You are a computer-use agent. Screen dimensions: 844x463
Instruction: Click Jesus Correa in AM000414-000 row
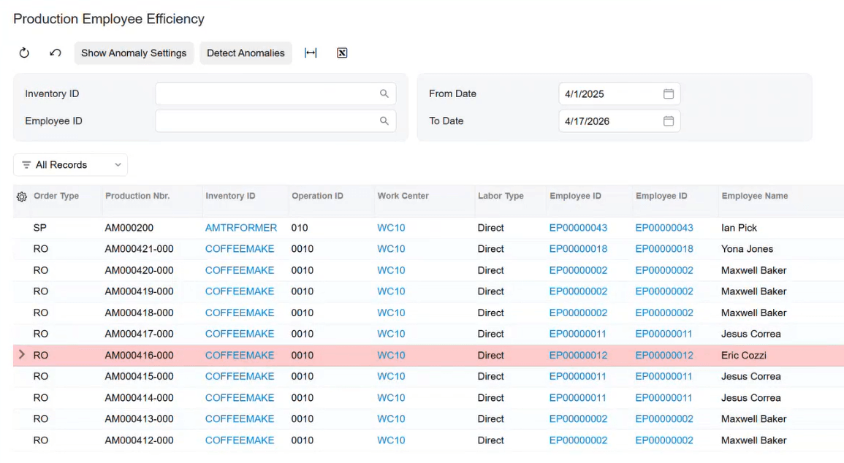(751, 398)
